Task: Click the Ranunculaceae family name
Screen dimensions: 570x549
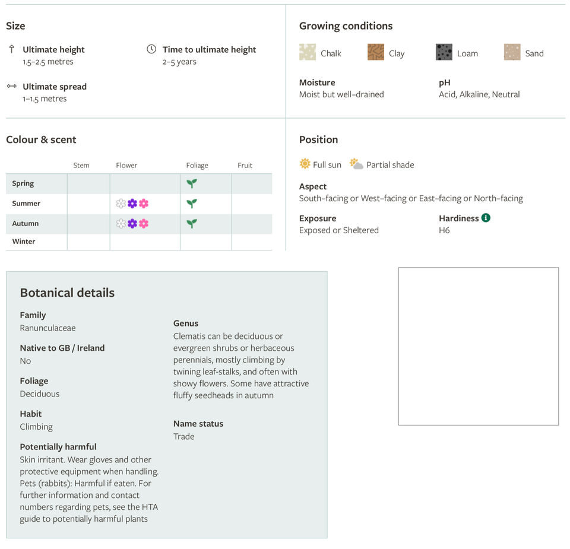Action: (47, 328)
